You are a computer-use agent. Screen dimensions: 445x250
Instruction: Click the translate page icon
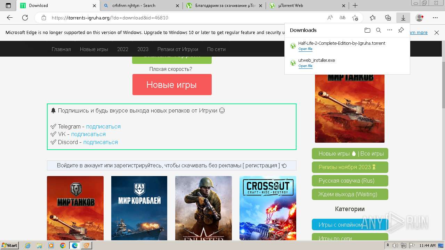point(342,18)
